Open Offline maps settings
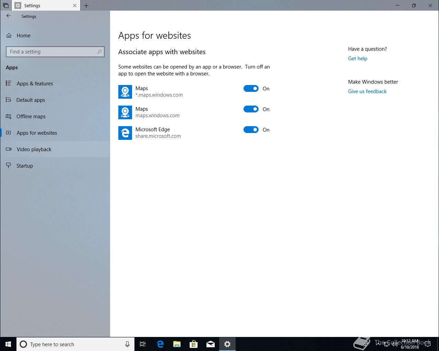This screenshot has height=351, width=439. click(55, 116)
